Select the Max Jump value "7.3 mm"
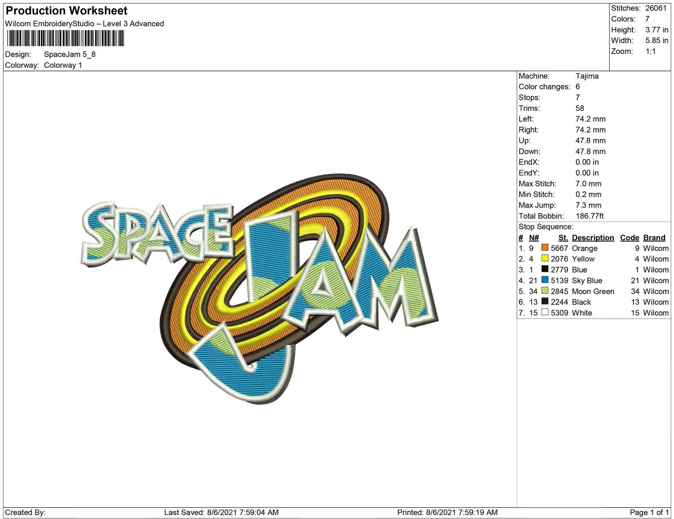 click(589, 205)
